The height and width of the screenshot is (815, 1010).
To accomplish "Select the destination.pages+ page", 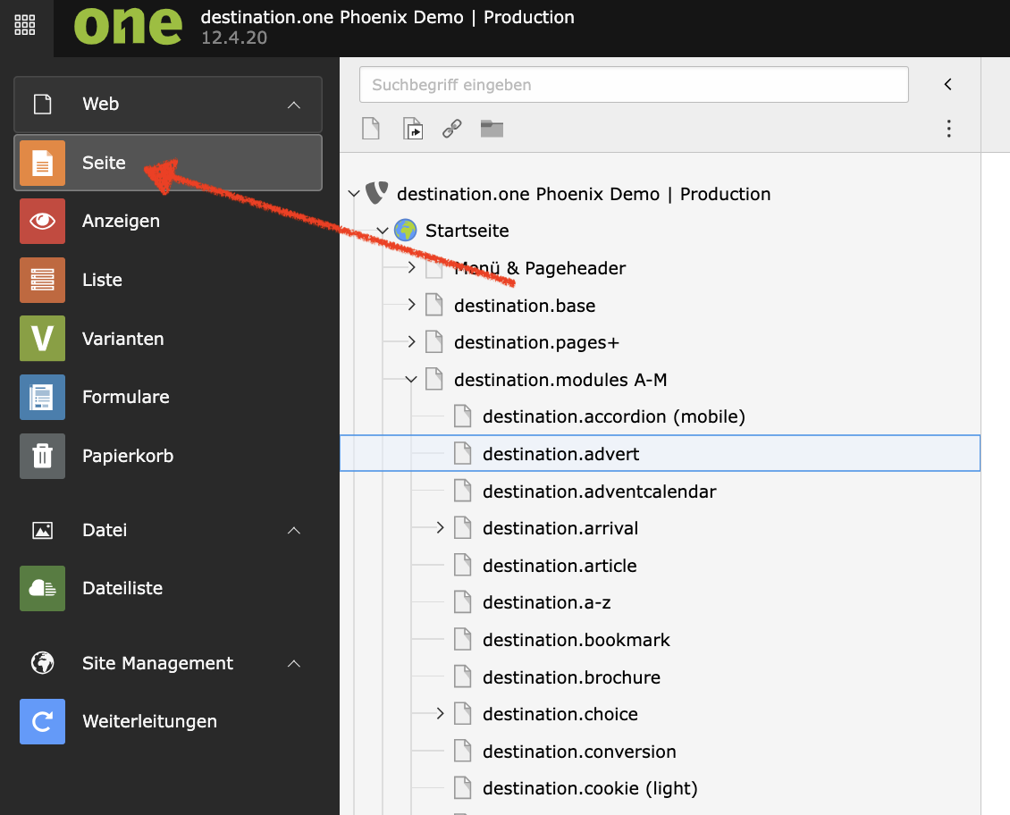I will (536, 342).
